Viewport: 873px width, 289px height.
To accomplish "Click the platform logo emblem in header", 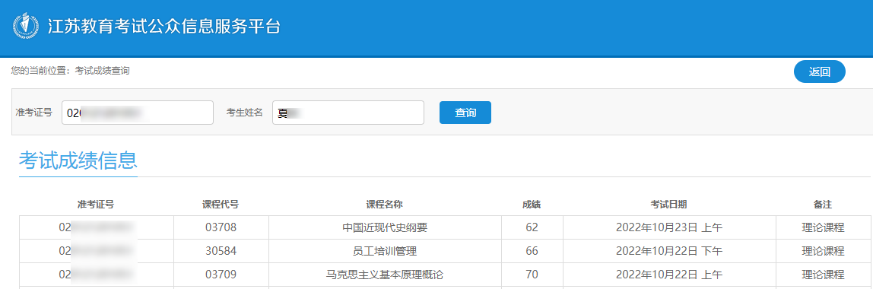I will [26, 26].
